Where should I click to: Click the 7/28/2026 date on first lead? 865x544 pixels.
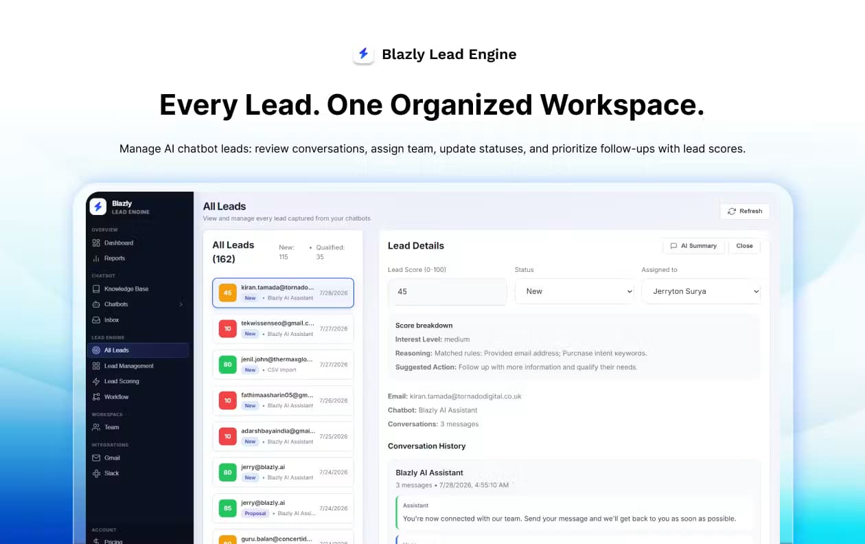pos(334,293)
